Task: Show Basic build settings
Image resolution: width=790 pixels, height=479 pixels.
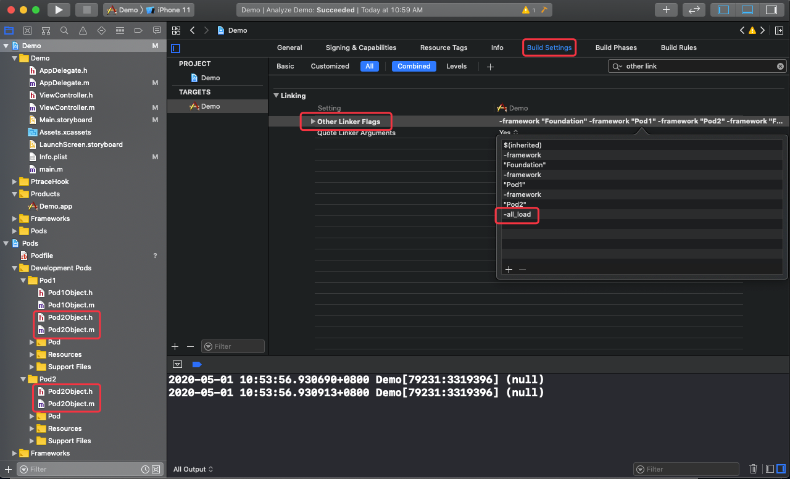Action: tap(285, 66)
